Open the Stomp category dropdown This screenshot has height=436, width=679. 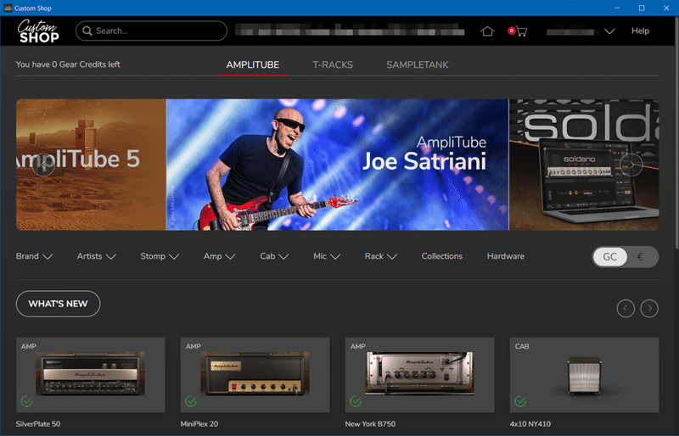pyautogui.click(x=160, y=256)
